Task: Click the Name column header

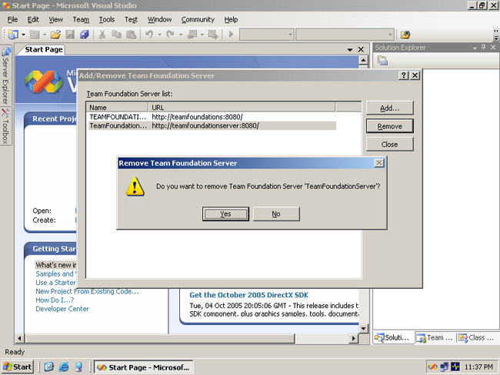Action: (117, 108)
